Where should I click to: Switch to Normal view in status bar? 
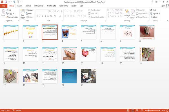(128, 110)
